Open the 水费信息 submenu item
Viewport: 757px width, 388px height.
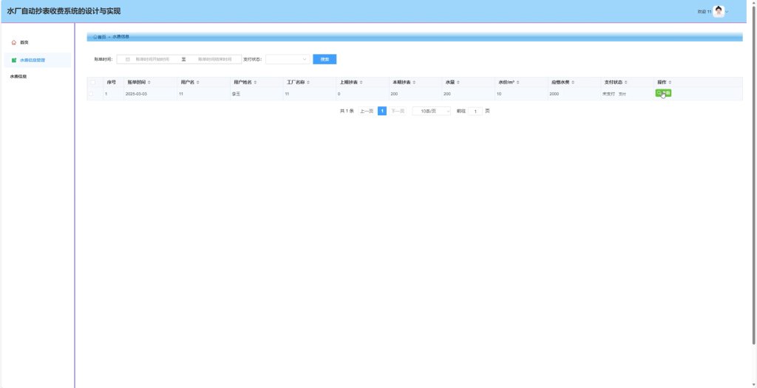click(x=18, y=76)
